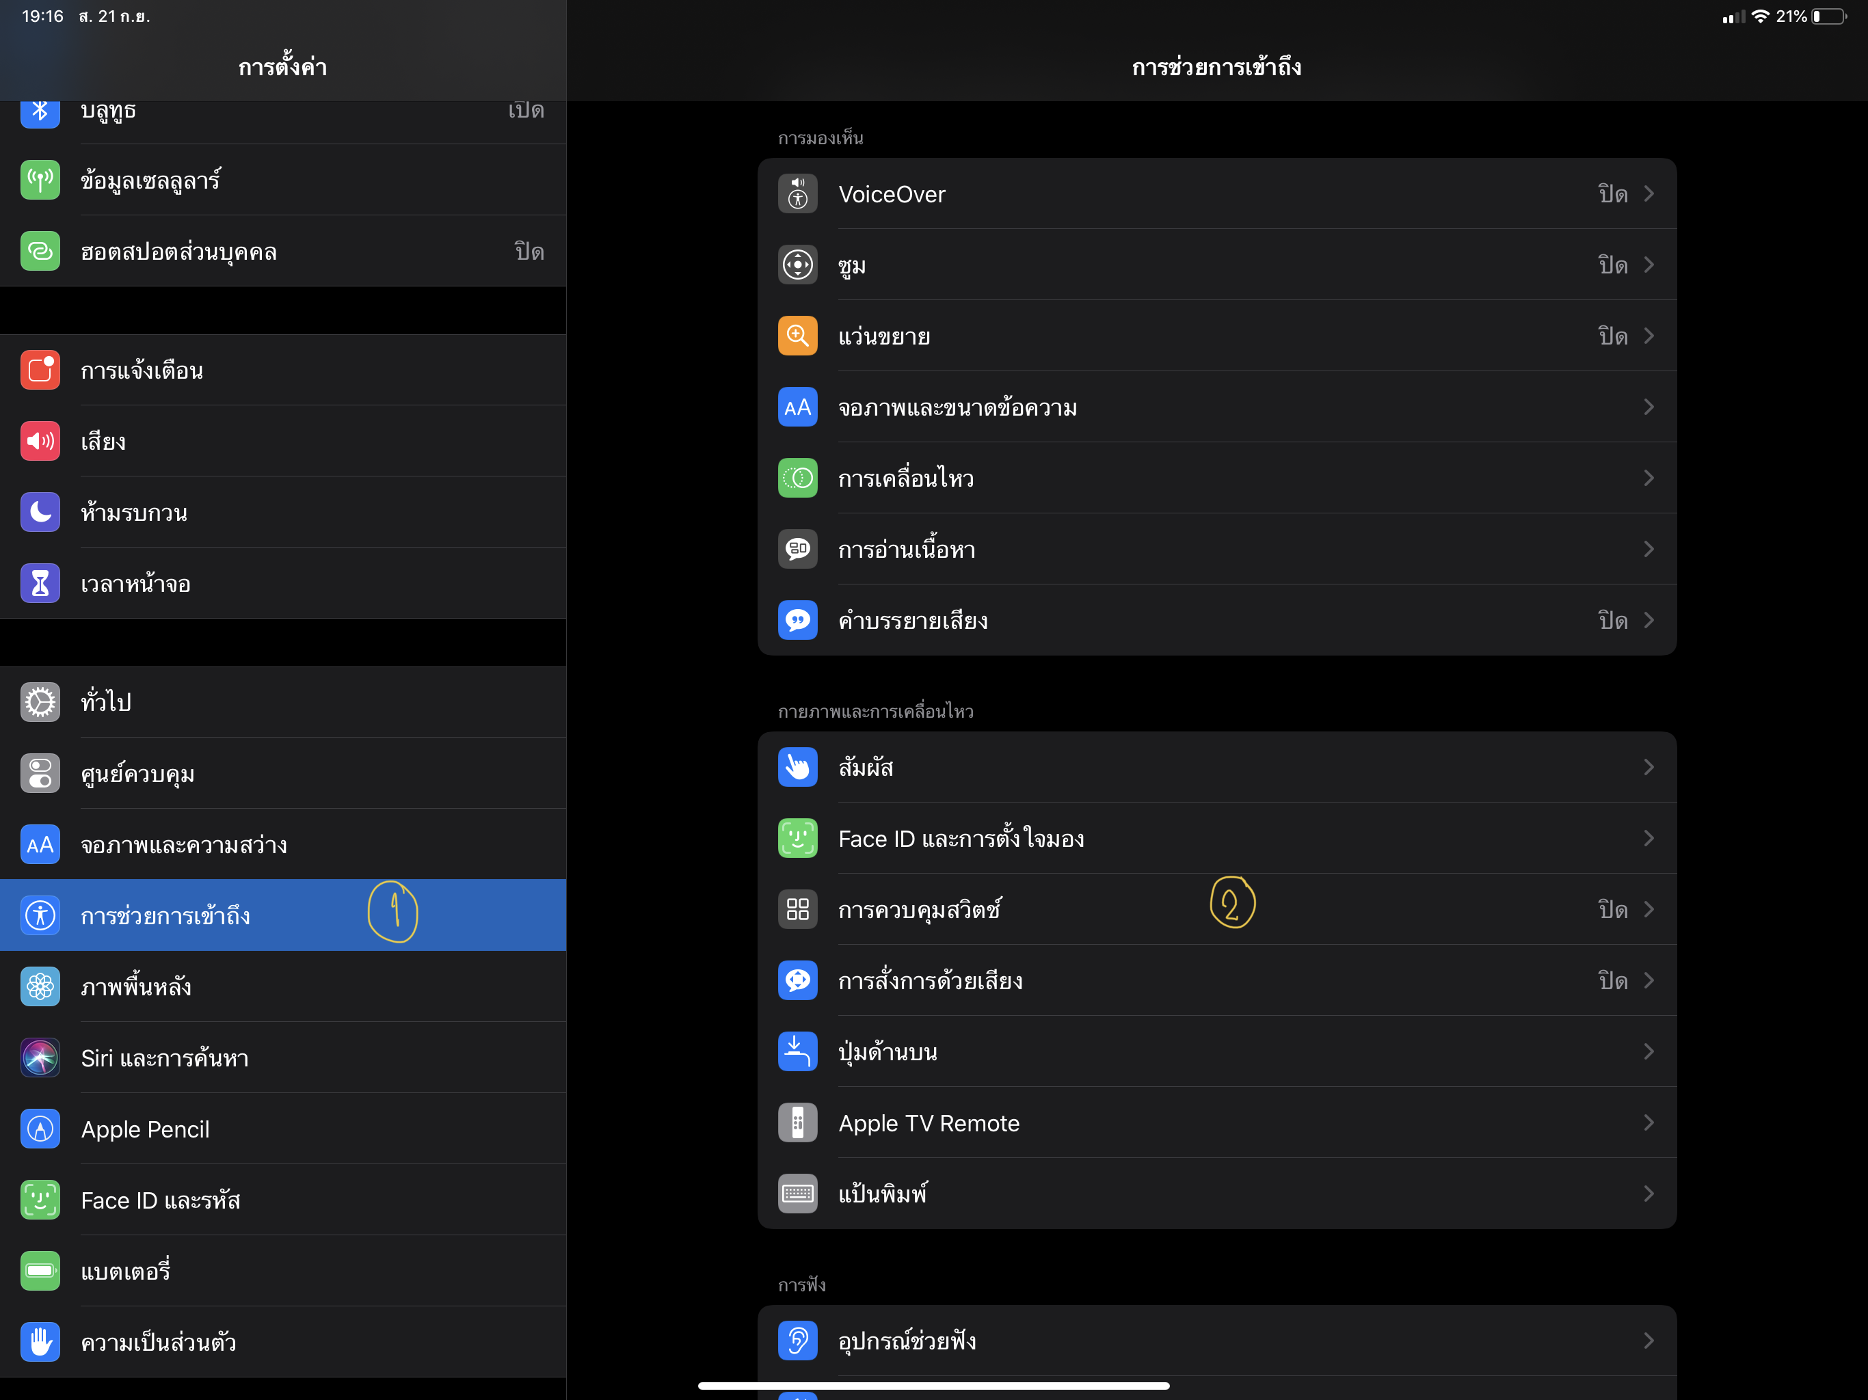The width and height of the screenshot is (1868, 1400).
Task: Tap the Voice Control icon
Action: tap(797, 980)
